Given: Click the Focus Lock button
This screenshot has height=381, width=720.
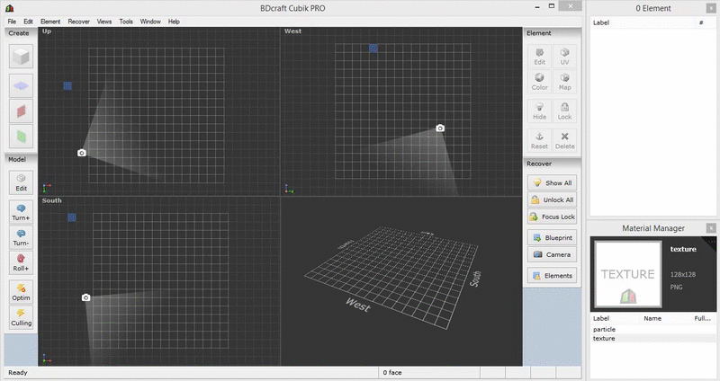Looking at the screenshot, I should pos(552,217).
